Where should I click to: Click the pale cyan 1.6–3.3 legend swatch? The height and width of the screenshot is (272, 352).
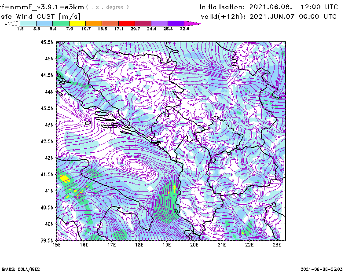click(28, 23)
